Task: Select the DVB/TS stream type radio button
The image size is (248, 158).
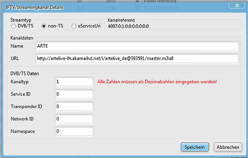Action: (x=14, y=26)
